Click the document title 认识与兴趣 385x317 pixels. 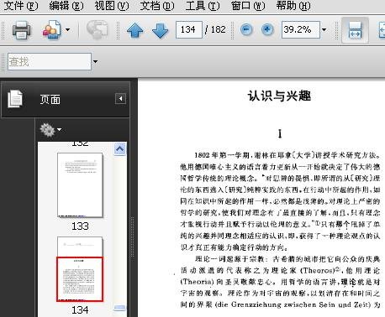(x=279, y=96)
